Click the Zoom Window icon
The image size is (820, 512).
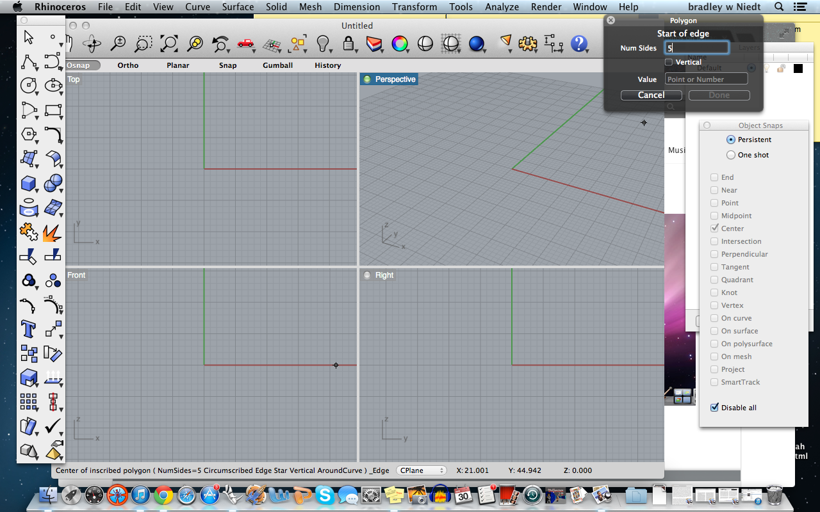[x=143, y=44]
